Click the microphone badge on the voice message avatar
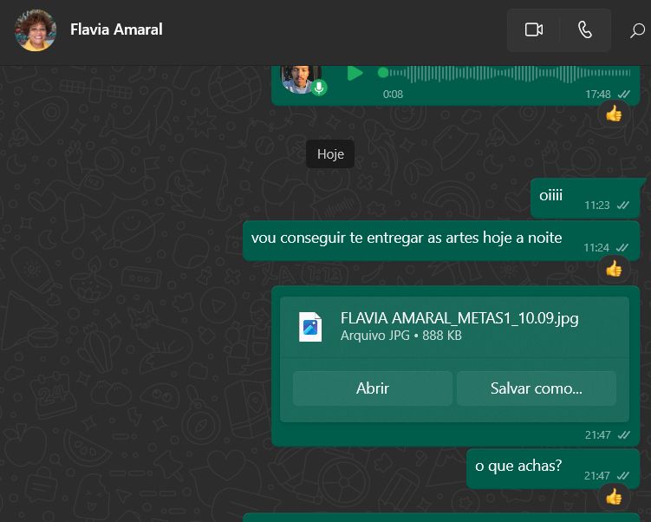 click(x=319, y=88)
